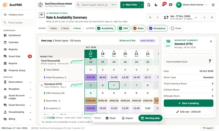Open Property Setup gear item
Viewport: 219px width, 131px height.
pyautogui.click(x=18, y=70)
